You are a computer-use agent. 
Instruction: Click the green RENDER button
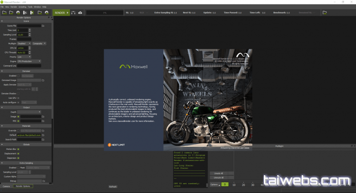coord(61,13)
